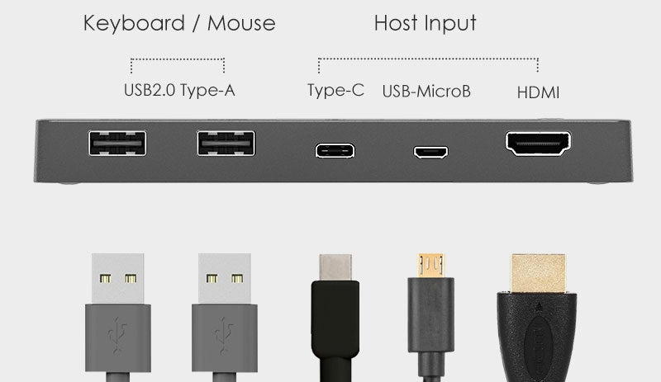Image resolution: width=661 pixels, height=382 pixels.
Task: Click the USB-MicroB text label
Action: pyautogui.click(x=426, y=92)
